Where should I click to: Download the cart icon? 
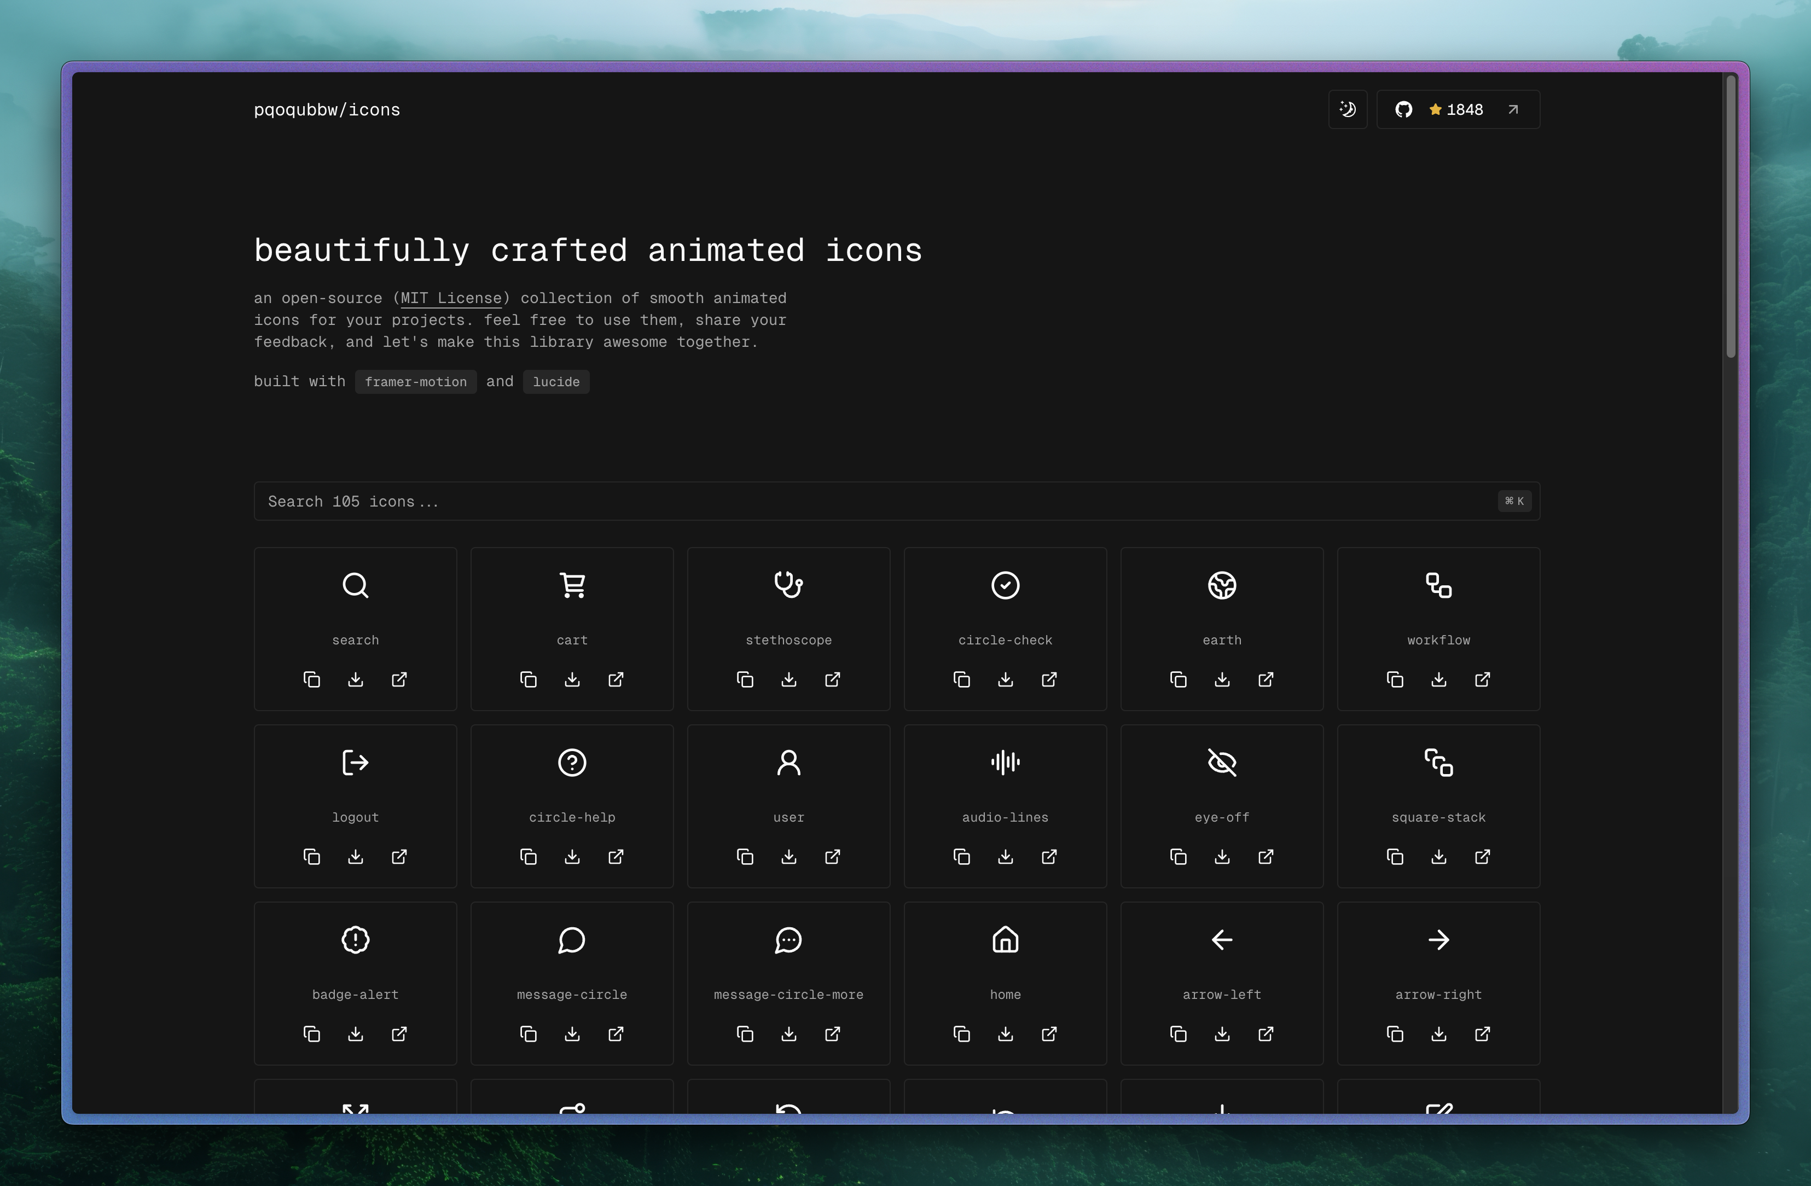pos(572,679)
